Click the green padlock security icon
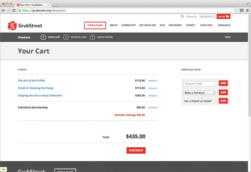This screenshot has height=172, width=251. [20, 10]
